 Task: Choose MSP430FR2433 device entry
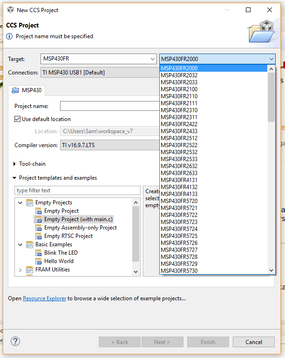[214, 131]
